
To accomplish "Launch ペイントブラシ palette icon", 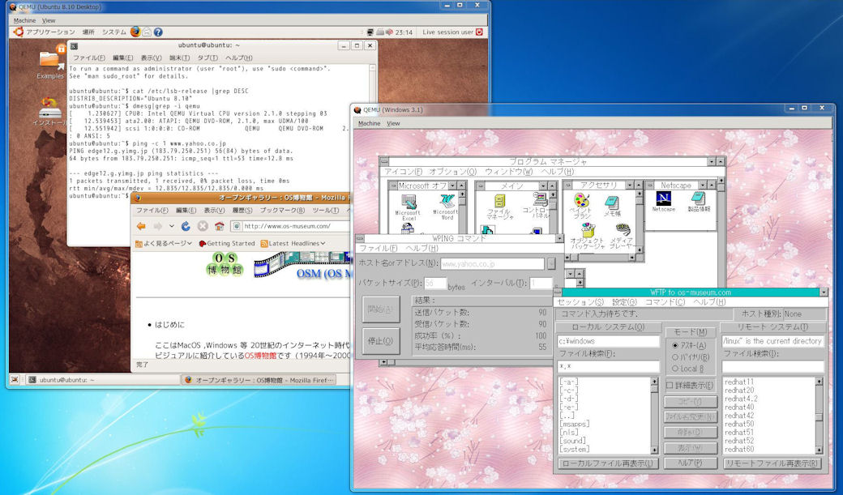I will pos(582,200).
